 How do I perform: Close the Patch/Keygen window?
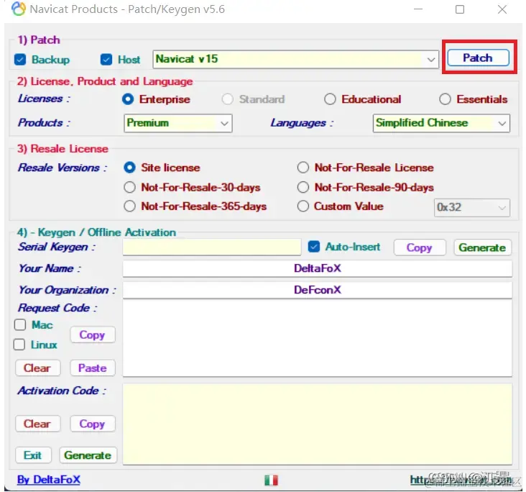pos(502,9)
